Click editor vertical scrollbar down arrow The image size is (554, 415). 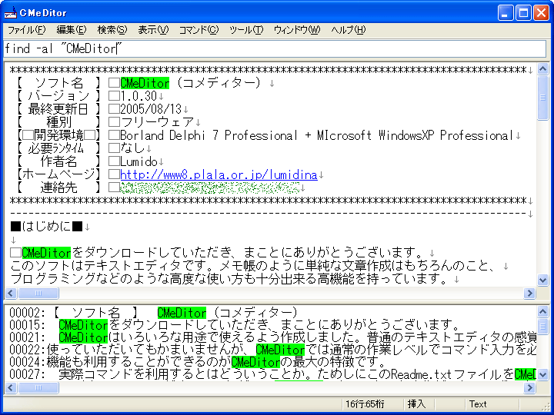[542, 281]
